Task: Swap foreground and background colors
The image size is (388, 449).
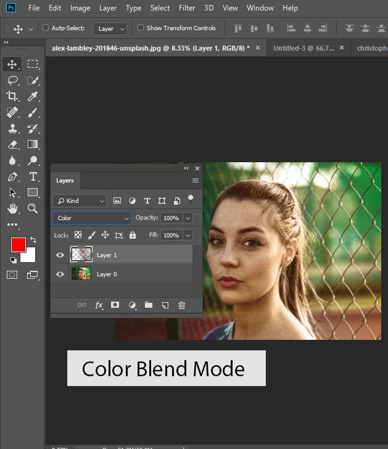Action: (33, 240)
